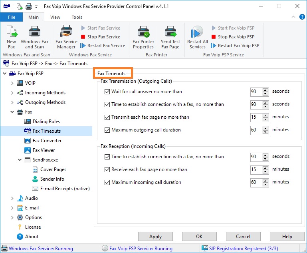Toggle Receive each fax page checkbox

point(107,169)
